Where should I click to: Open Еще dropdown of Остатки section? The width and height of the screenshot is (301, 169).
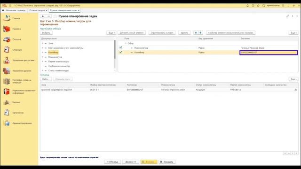(x=293, y=79)
